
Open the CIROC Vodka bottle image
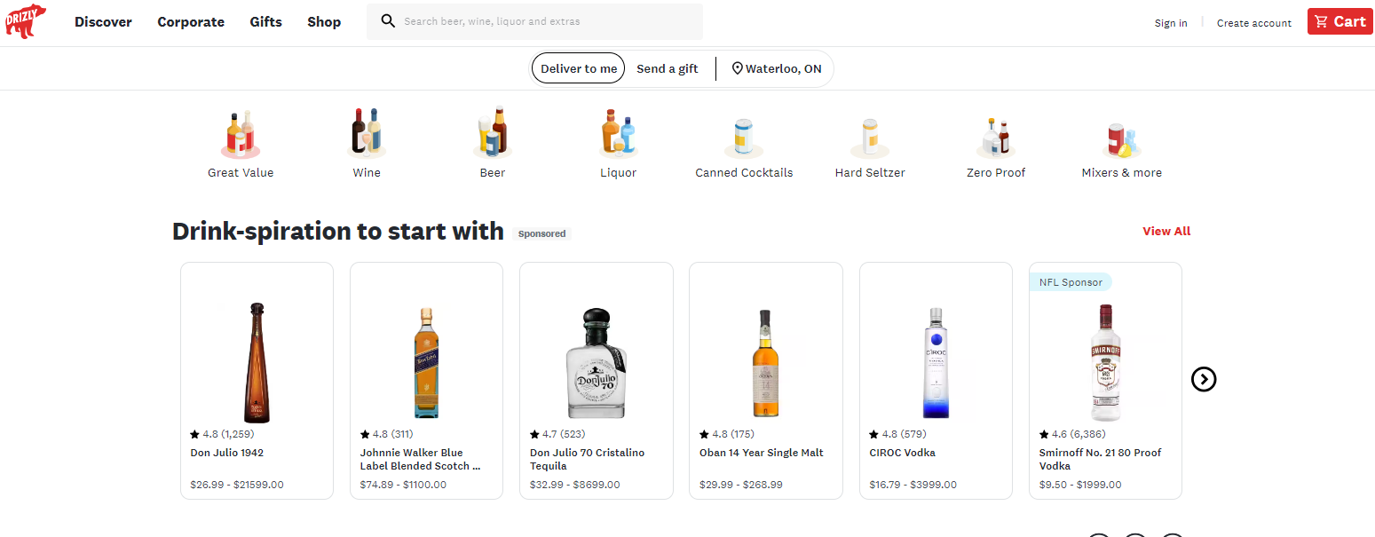[x=936, y=363]
